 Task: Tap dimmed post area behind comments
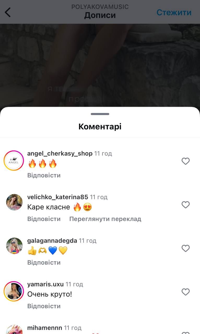click(x=100, y=65)
